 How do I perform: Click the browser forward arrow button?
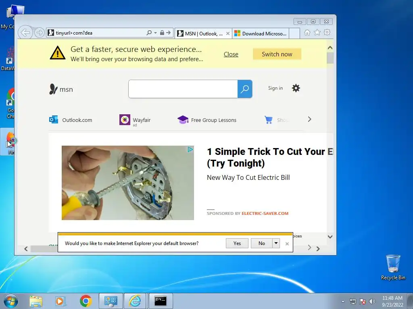tap(39, 33)
